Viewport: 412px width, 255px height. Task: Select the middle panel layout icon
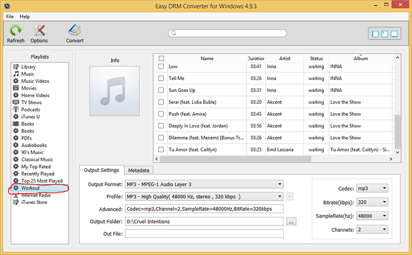point(385,34)
